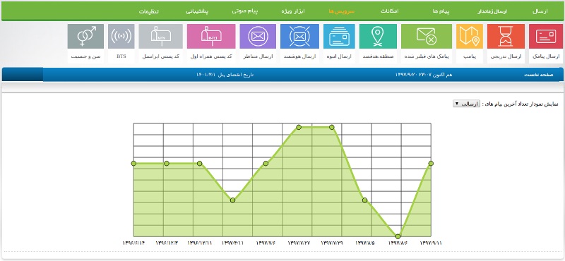The width and height of the screenshot is (565, 261).
Task: Click the BTS antenna signal icon
Action: (x=121, y=37)
